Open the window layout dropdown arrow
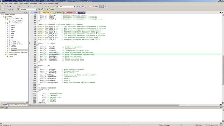The width and height of the screenshot is (224, 126). click(103, 6)
